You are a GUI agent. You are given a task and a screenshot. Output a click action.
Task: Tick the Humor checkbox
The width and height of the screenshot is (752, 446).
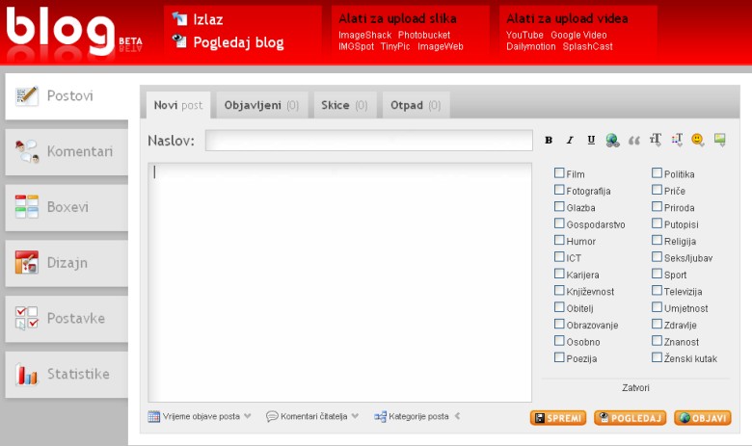[x=559, y=240]
